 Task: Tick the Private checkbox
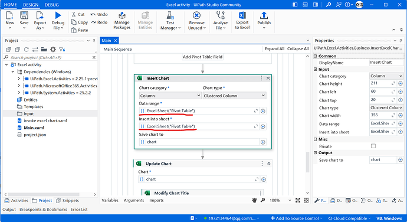(373, 146)
